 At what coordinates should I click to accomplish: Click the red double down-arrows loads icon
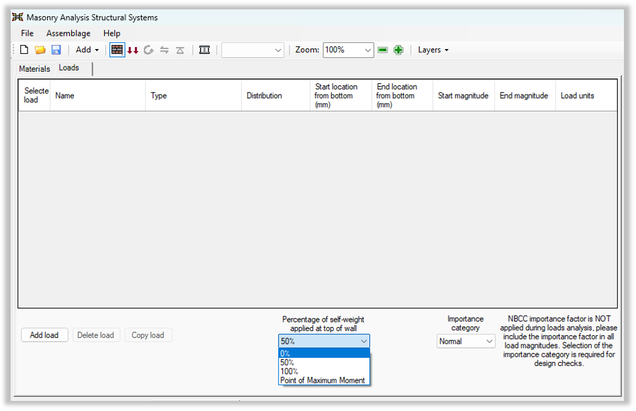click(133, 50)
